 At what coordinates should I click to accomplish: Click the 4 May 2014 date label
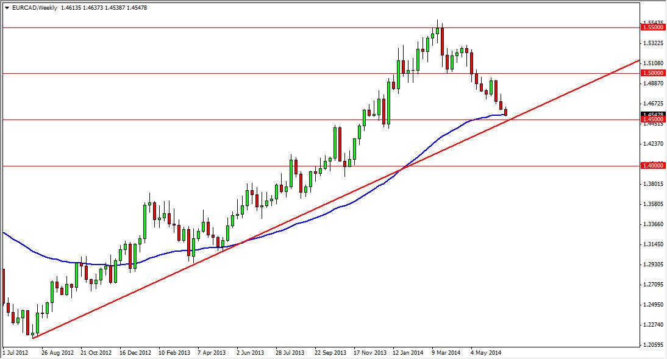coord(486,353)
